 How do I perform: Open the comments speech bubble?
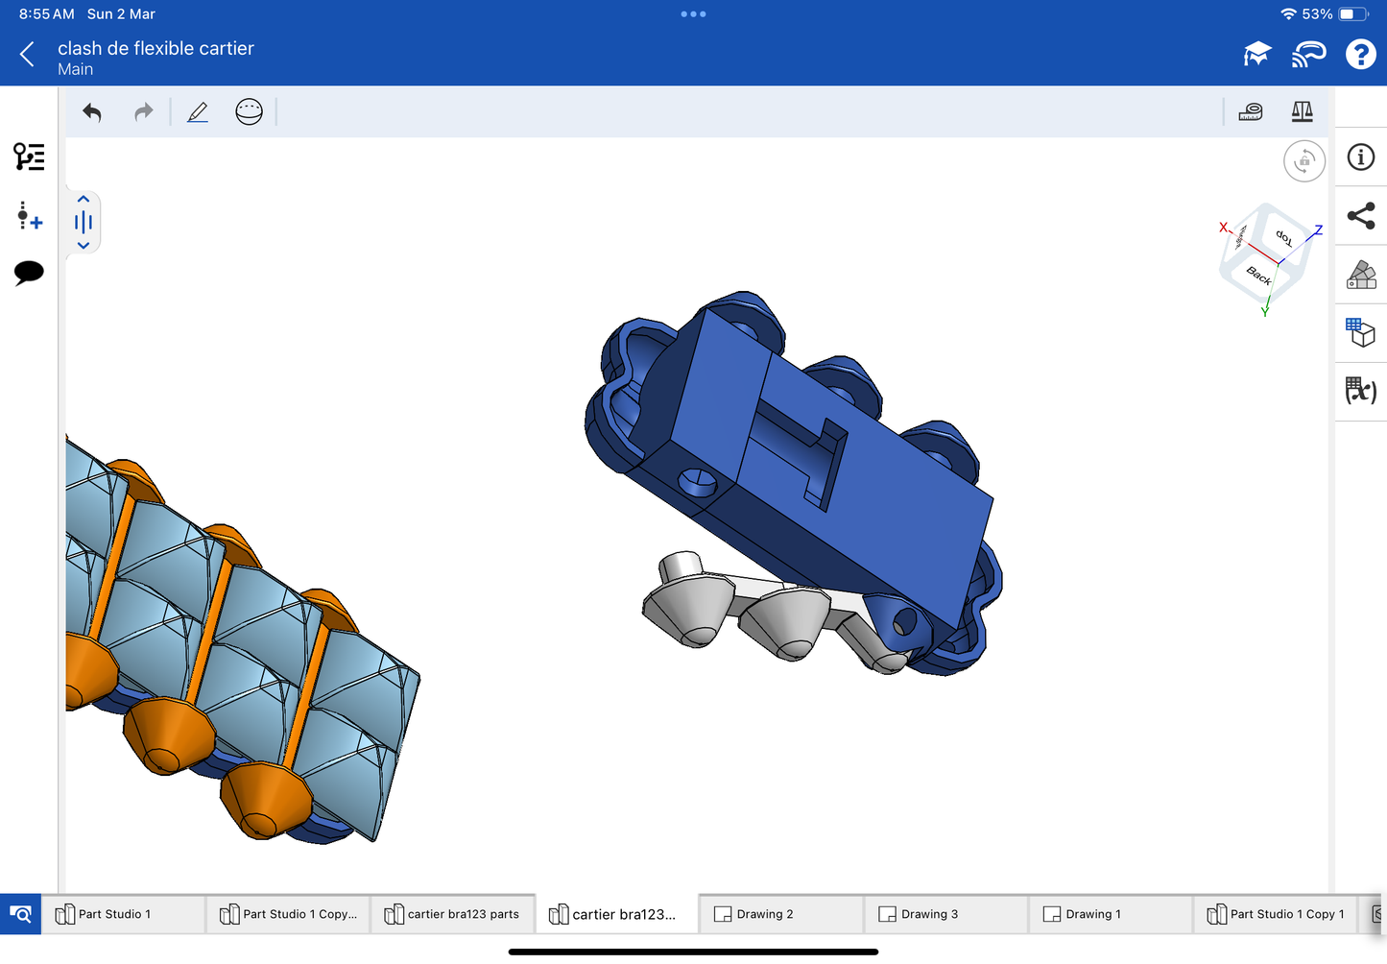pos(29,273)
